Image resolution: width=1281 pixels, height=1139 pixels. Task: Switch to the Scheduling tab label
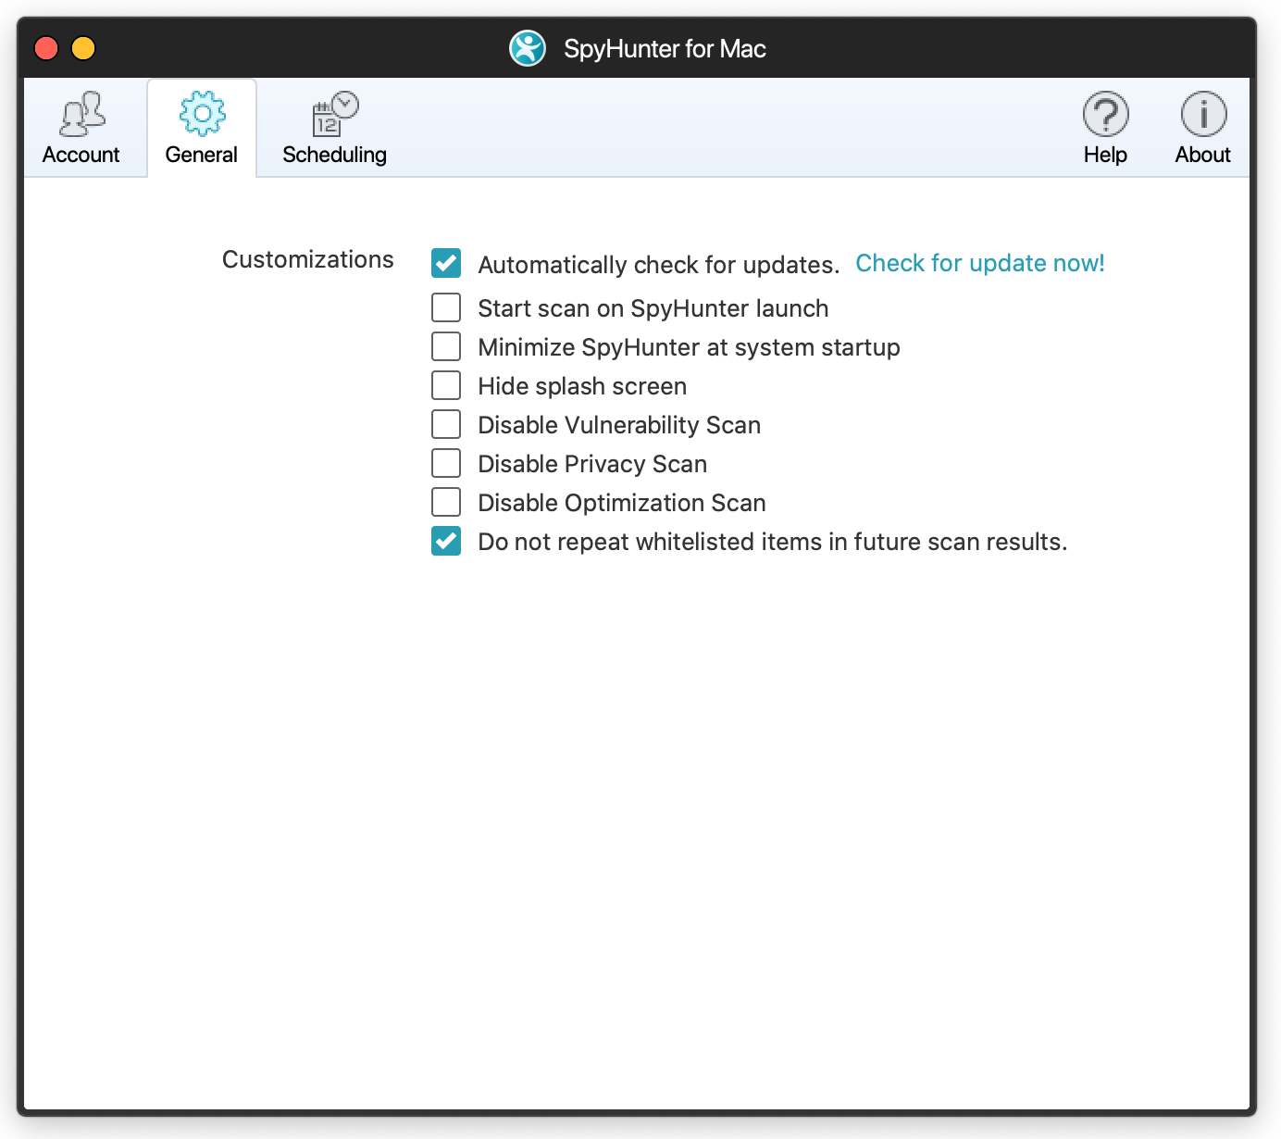point(334,155)
